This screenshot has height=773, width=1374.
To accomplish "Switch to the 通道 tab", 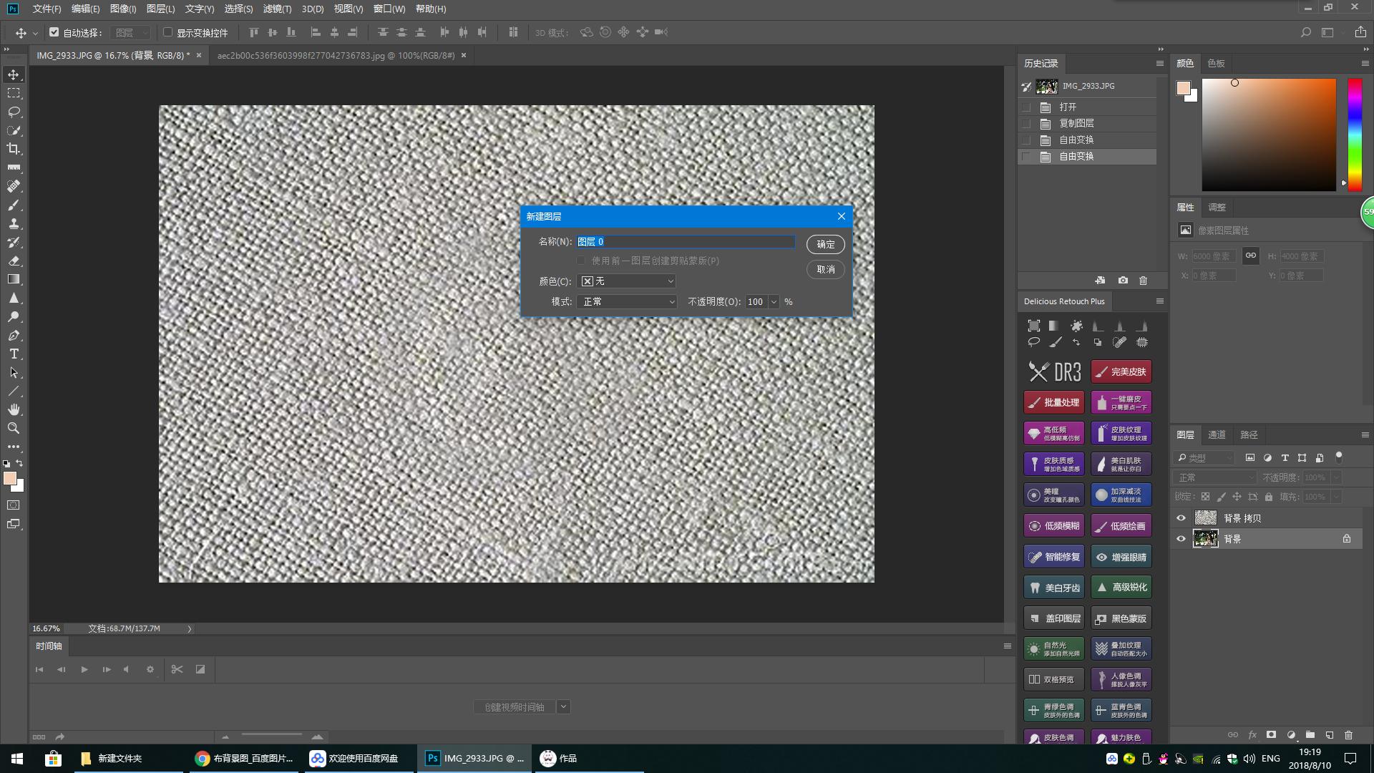I will [1217, 434].
